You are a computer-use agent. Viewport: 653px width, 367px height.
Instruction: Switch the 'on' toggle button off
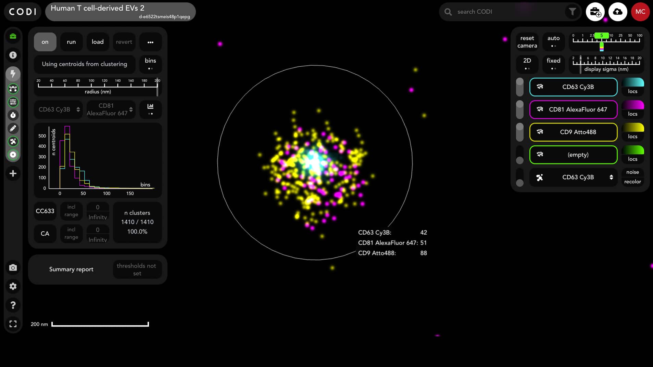tap(45, 42)
